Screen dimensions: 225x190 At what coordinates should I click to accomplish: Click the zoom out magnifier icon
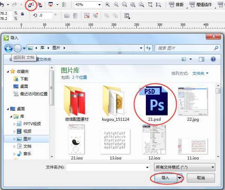pyautogui.click(x=115, y=5)
